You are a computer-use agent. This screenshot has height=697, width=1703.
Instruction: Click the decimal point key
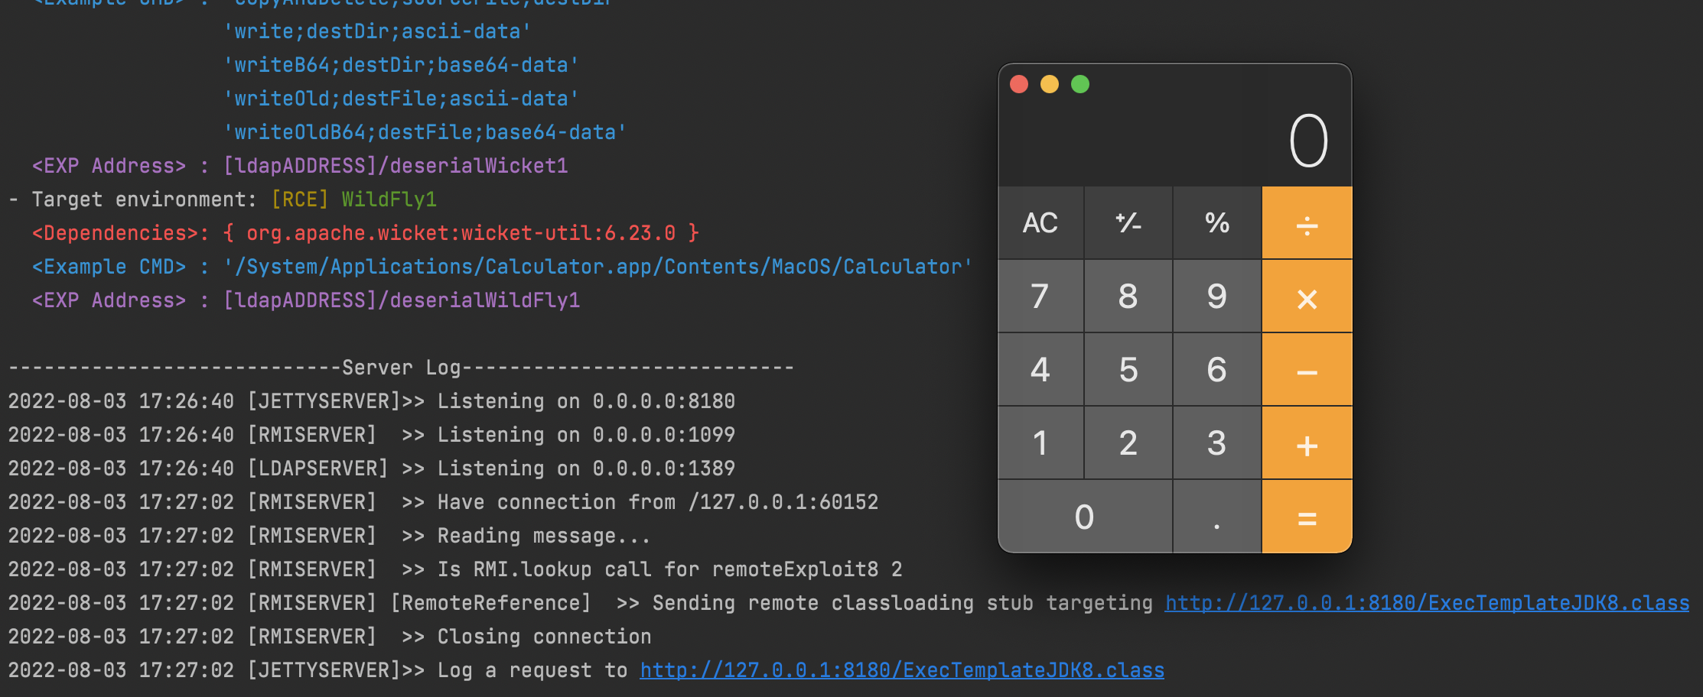(x=1217, y=516)
